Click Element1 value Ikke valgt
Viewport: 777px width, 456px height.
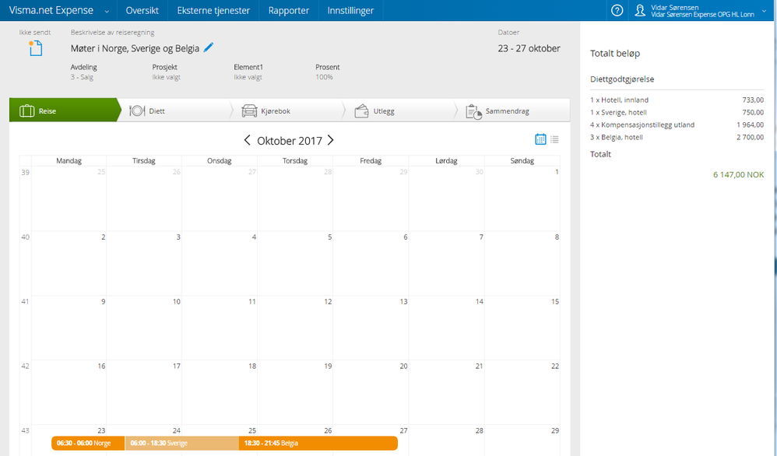248,77
